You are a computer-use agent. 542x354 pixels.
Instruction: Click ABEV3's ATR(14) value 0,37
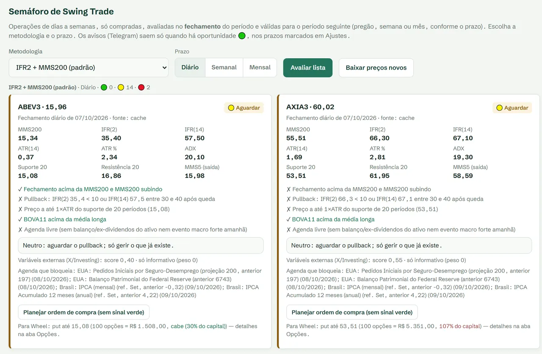click(x=25, y=157)
